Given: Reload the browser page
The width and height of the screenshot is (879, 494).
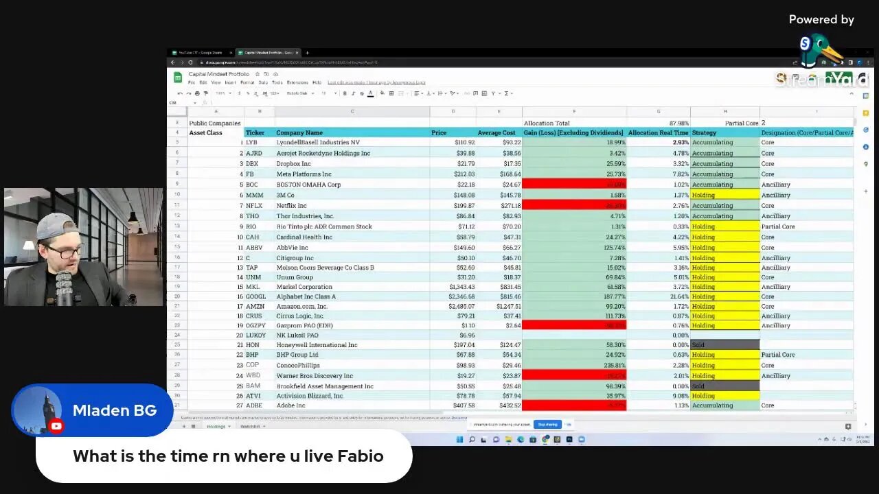Looking at the screenshot, I should pyautogui.click(x=190, y=62).
